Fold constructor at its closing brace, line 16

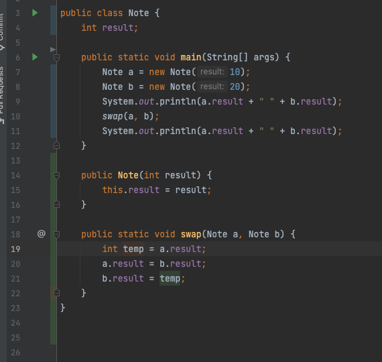[x=56, y=204]
